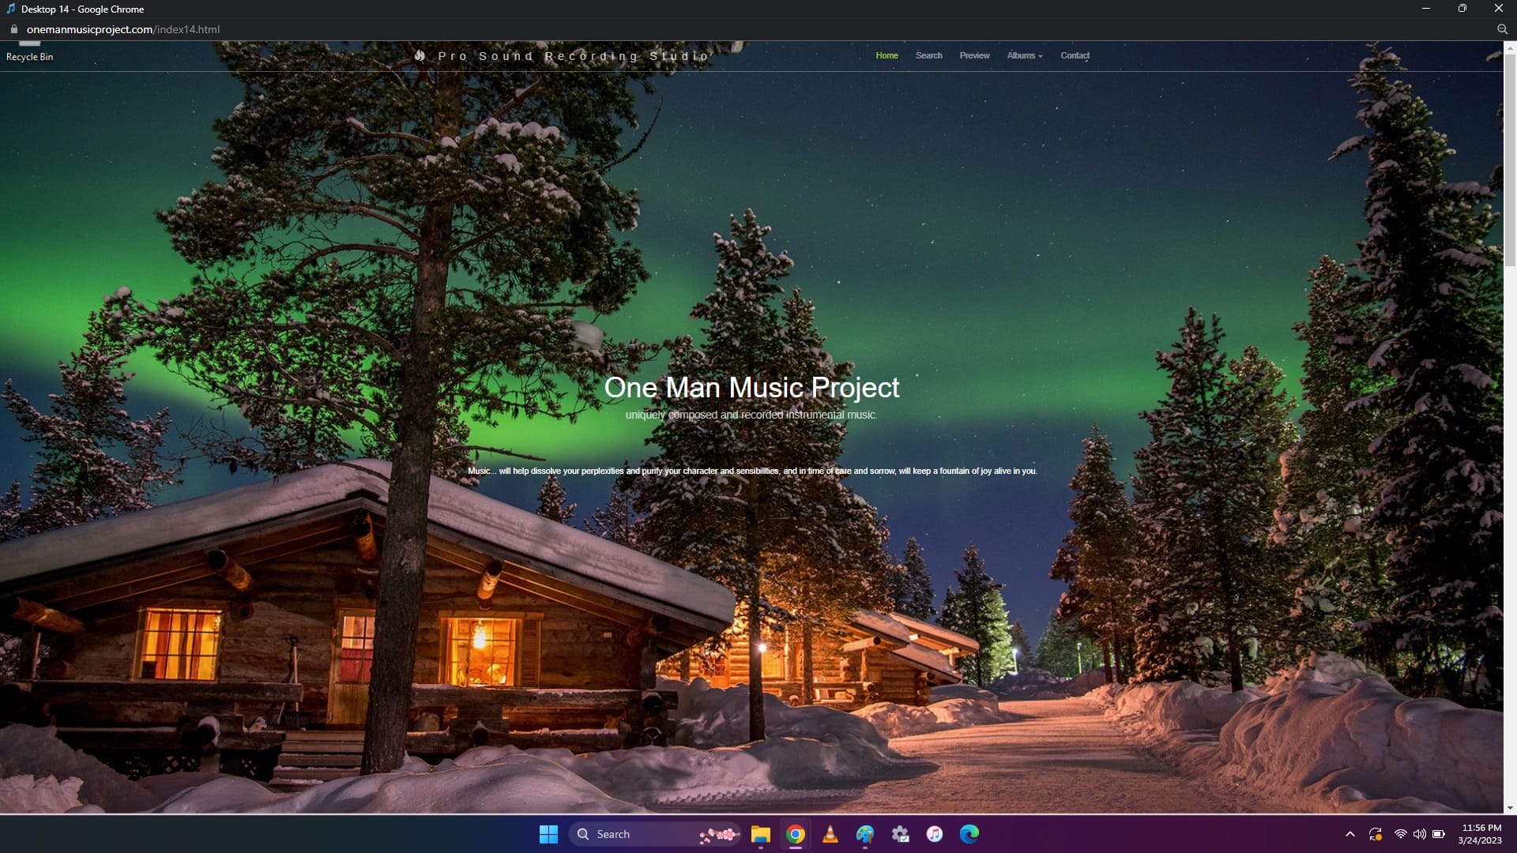Viewport: 1517px width, 853px height.
Task: Open File Explorer from taskbar
Action: [x=760, y=834]
